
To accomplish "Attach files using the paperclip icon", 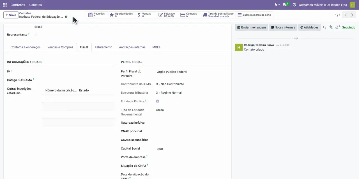I will click(331, 27).
